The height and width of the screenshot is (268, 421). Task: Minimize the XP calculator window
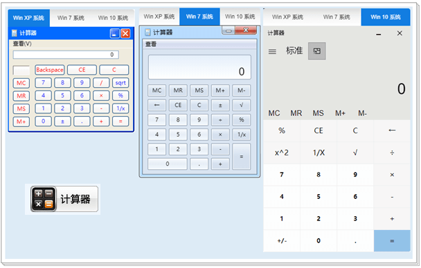click(115, 33)
